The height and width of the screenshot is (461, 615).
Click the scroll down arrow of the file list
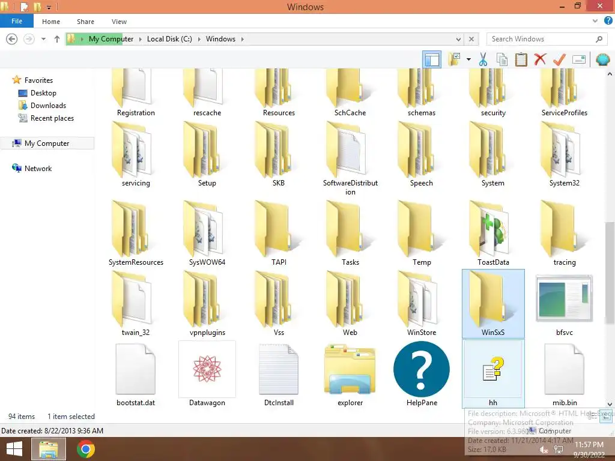coord(610,404)
